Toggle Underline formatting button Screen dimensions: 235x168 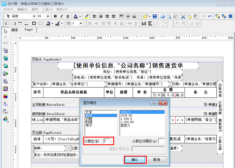click(68, 16)
